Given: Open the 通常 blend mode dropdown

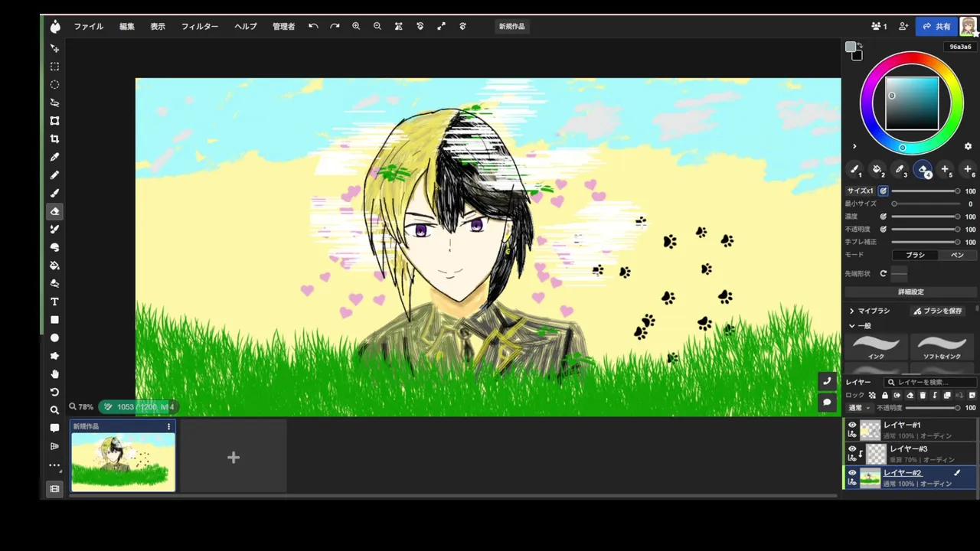Looking at the screenshot, I should (x=859, y=408).
